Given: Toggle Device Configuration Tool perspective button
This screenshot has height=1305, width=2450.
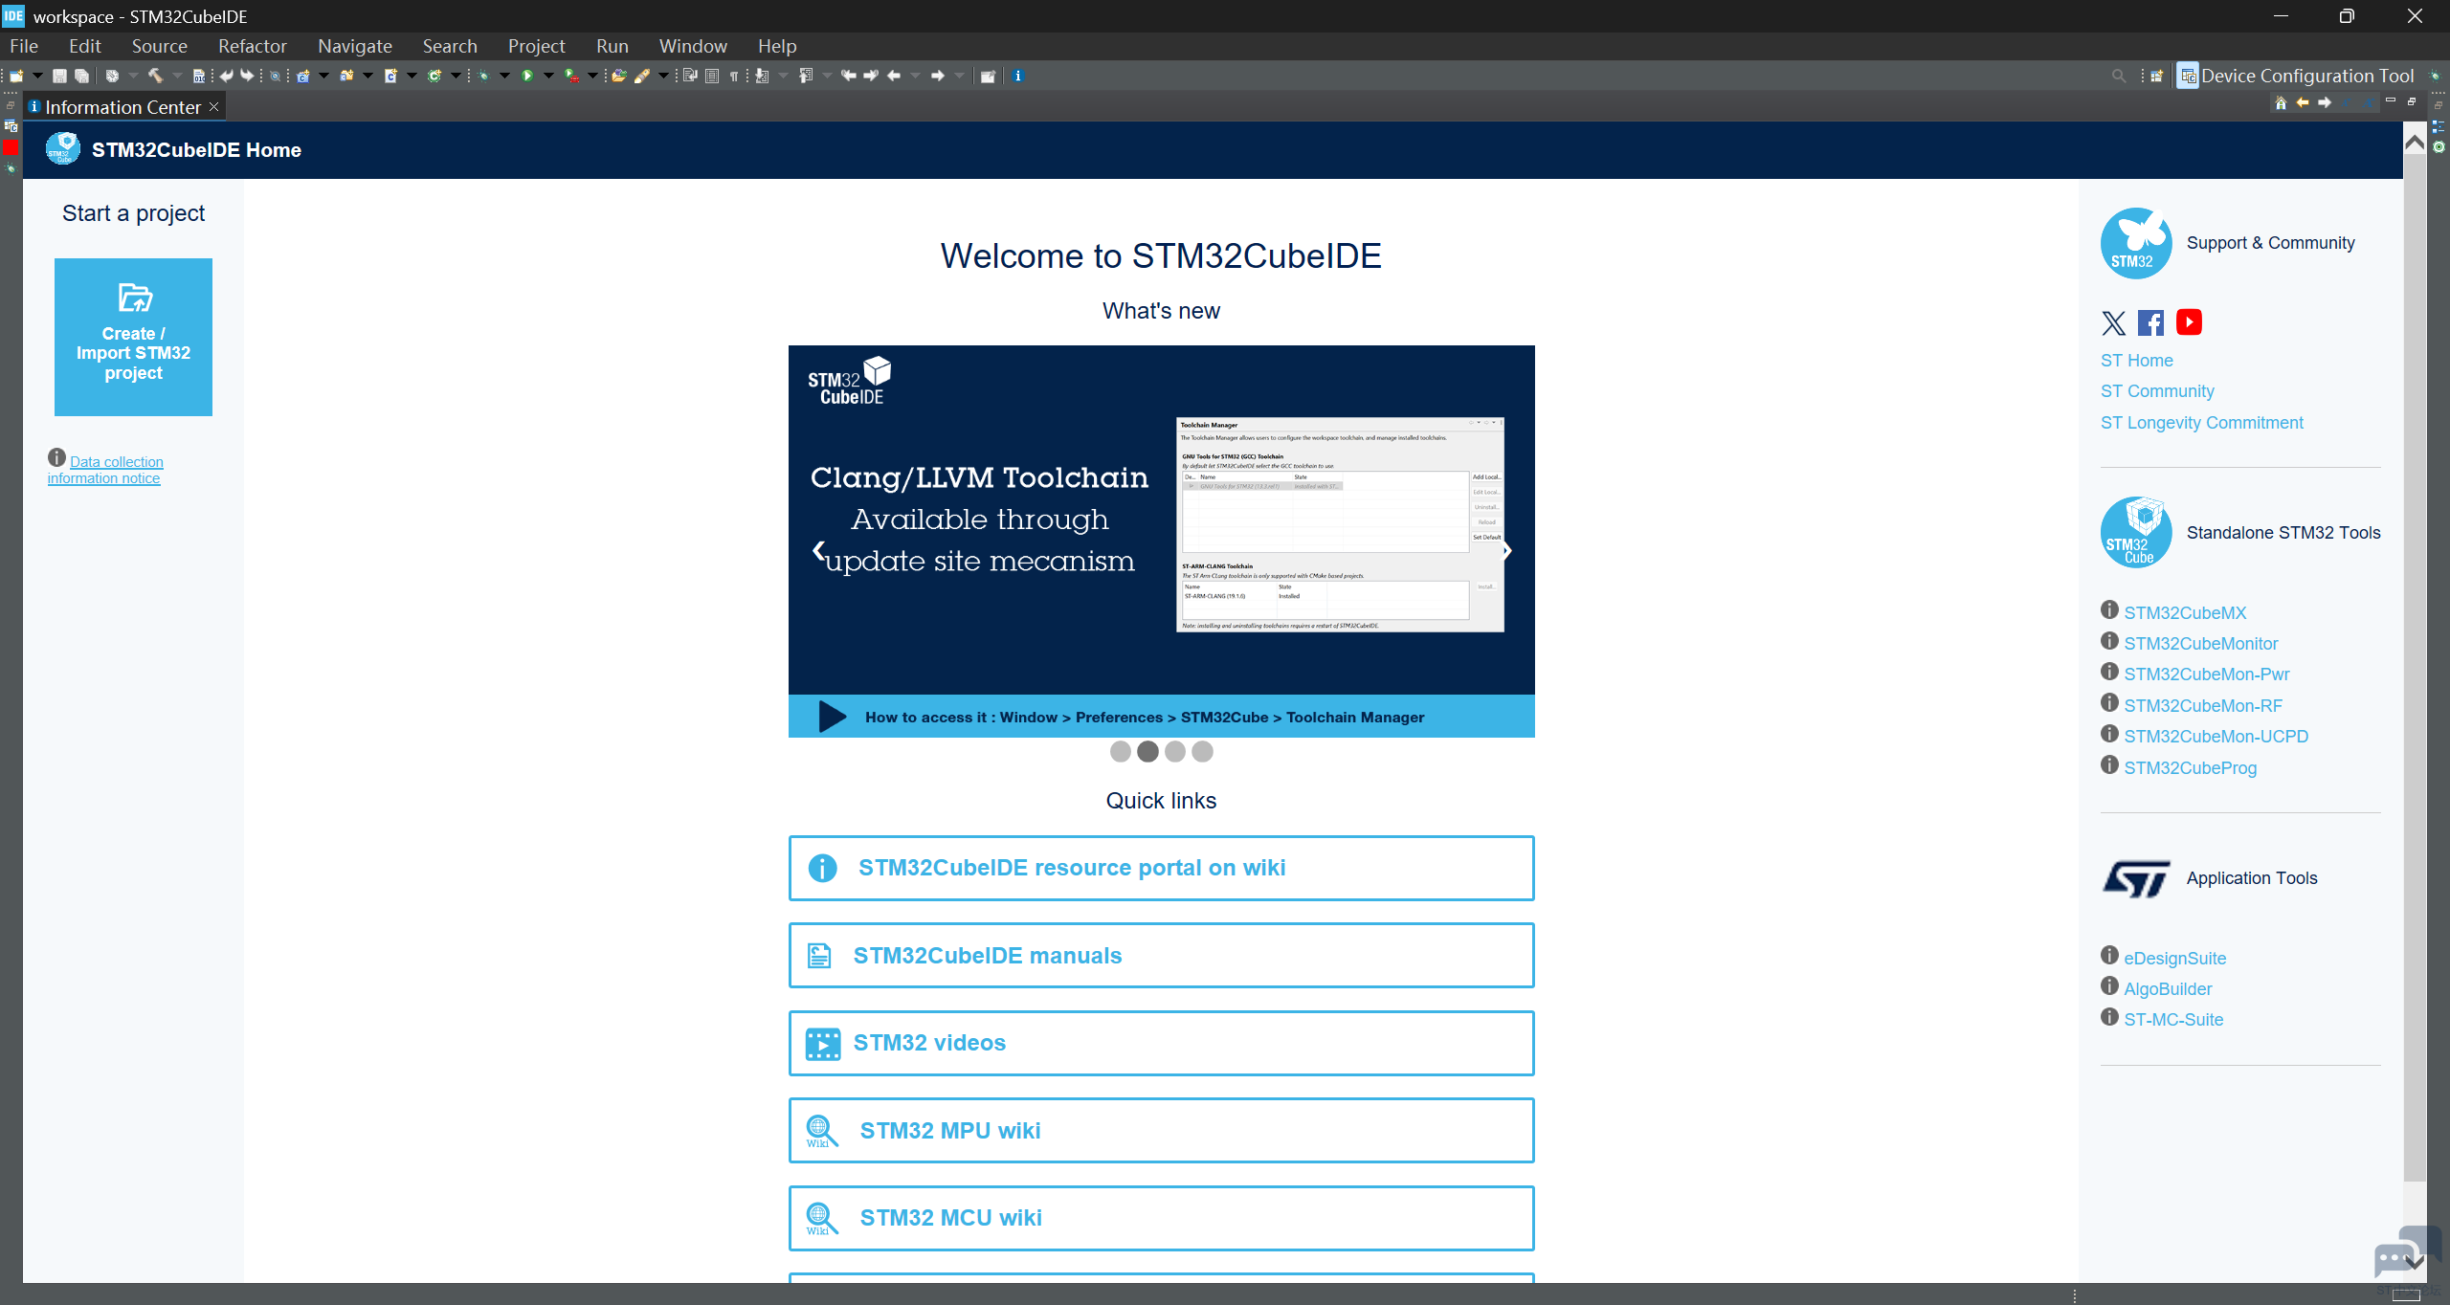Looking at the screenshot, I should tap(2297, 76).
